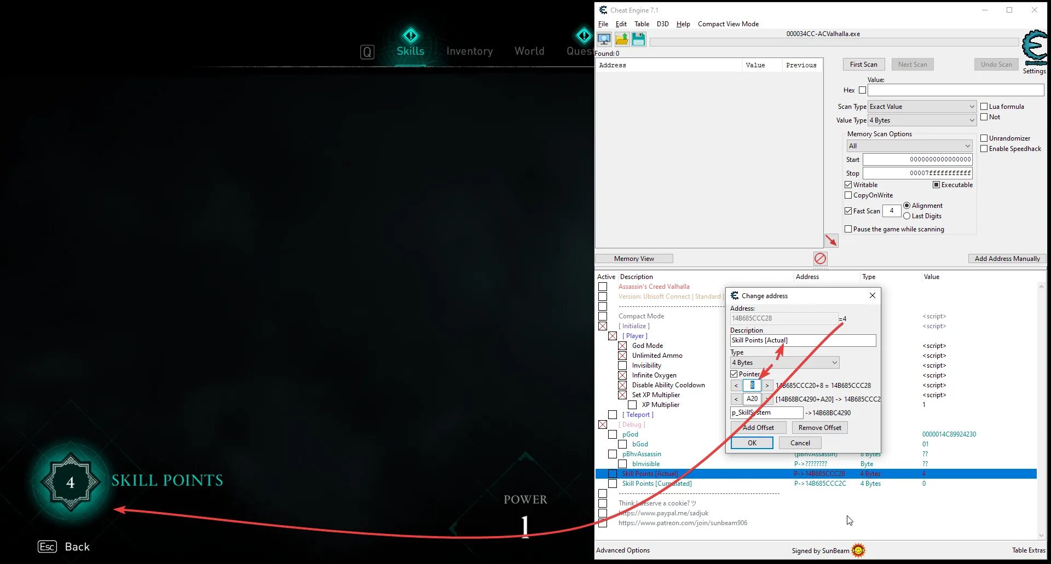Click Compact View Mode menu item
Viewport: 1051px width, 564px height.
tap(728, 24)
